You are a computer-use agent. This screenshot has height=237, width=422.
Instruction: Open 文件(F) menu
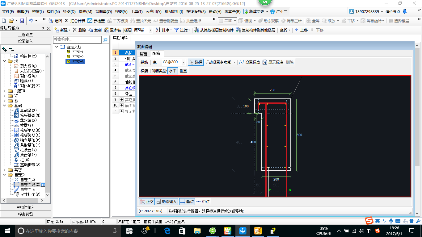(x=8, y=11)
